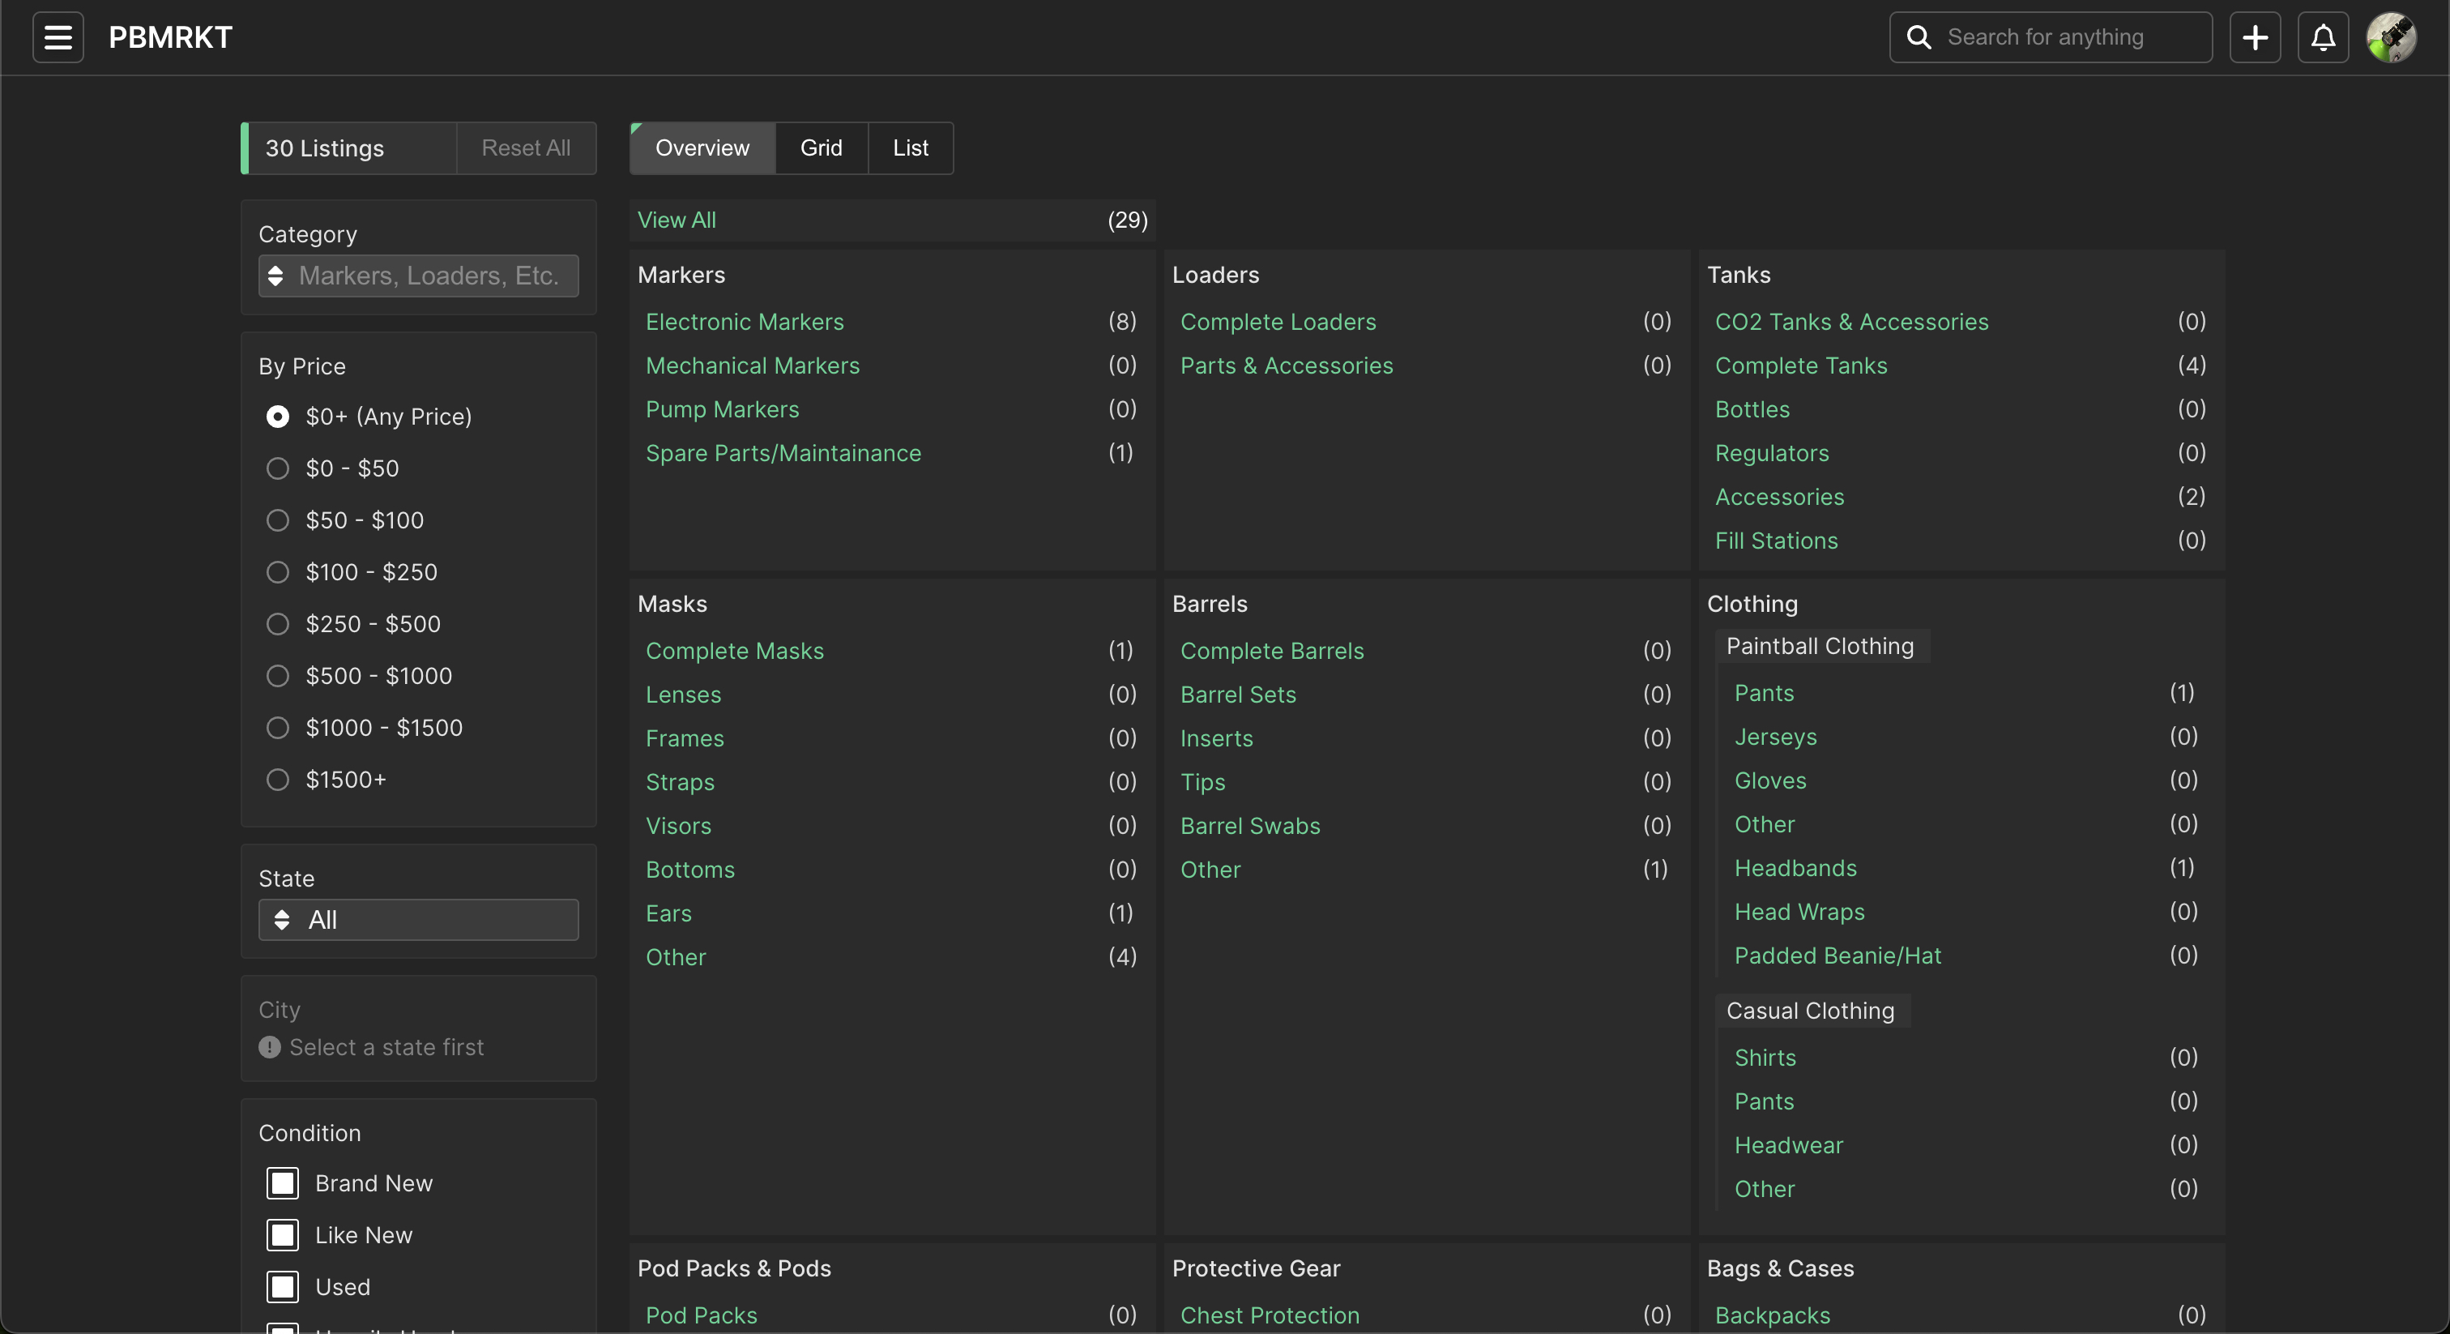
Task: Open Frames category
Action: click(x=685, y=738)
